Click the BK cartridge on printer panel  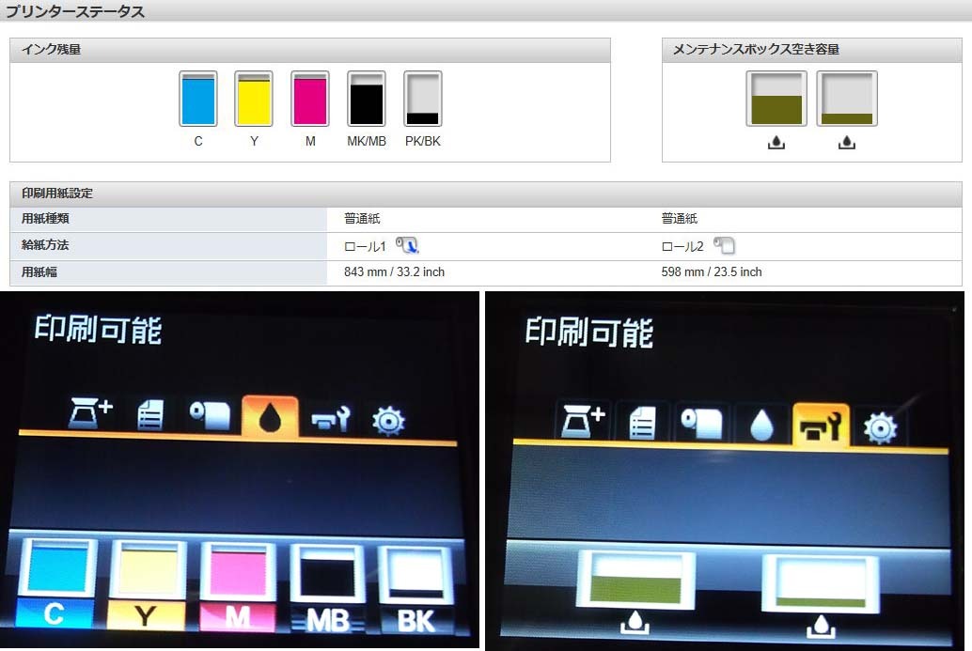point(415,591)
